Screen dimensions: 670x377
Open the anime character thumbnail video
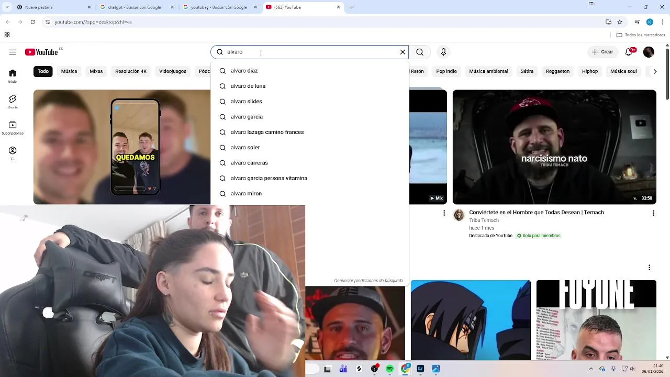click(471, 320)
